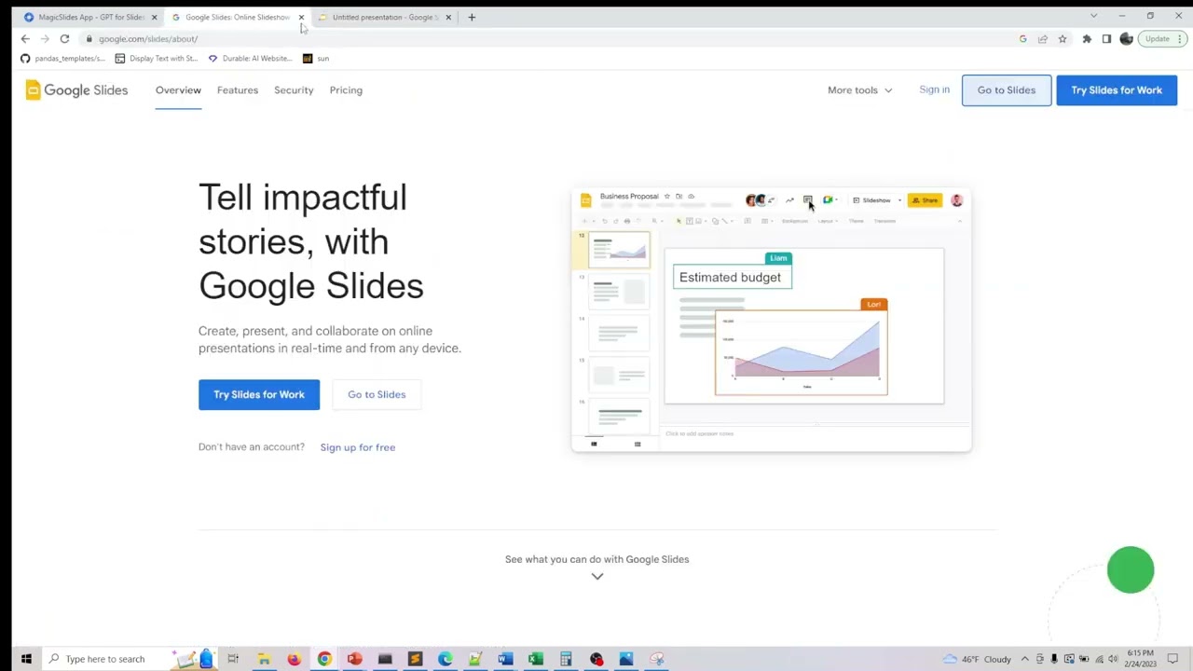Image resolution: width=1193 pixels, height=671 pixels.
Task: Click the volume icon in the system tray
Action: click(1113, 659)
